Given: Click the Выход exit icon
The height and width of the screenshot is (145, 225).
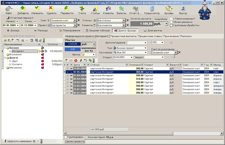Looking at the screenshot, I should [x=183, y=9].
